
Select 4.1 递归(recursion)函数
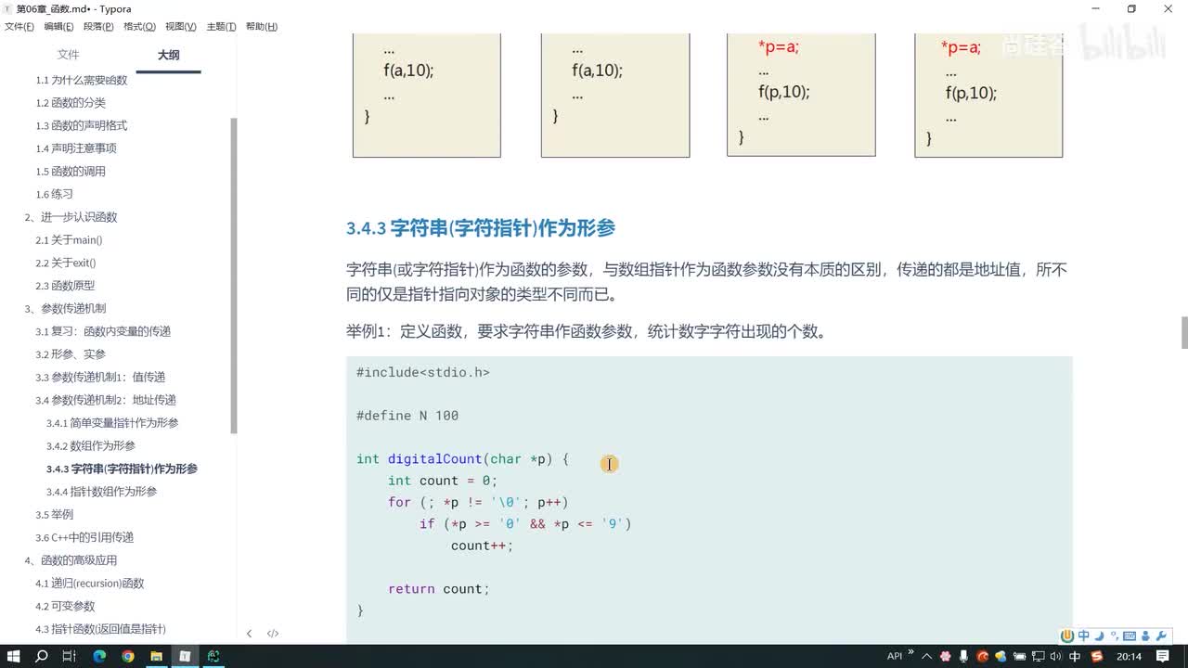[90, 584]
